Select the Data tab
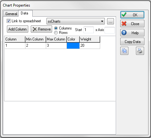 click(25, 13)
